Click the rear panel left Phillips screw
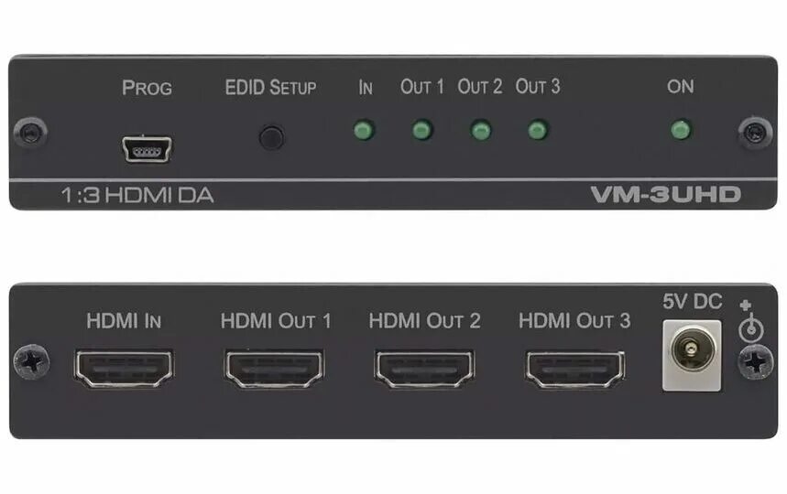 32,361
